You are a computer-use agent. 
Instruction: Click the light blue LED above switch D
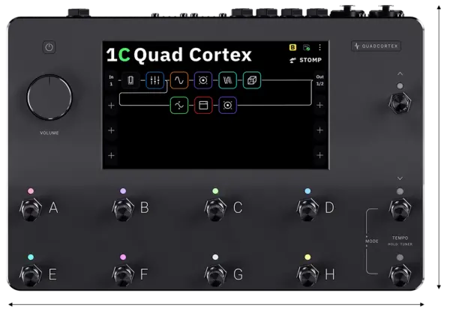307,191
